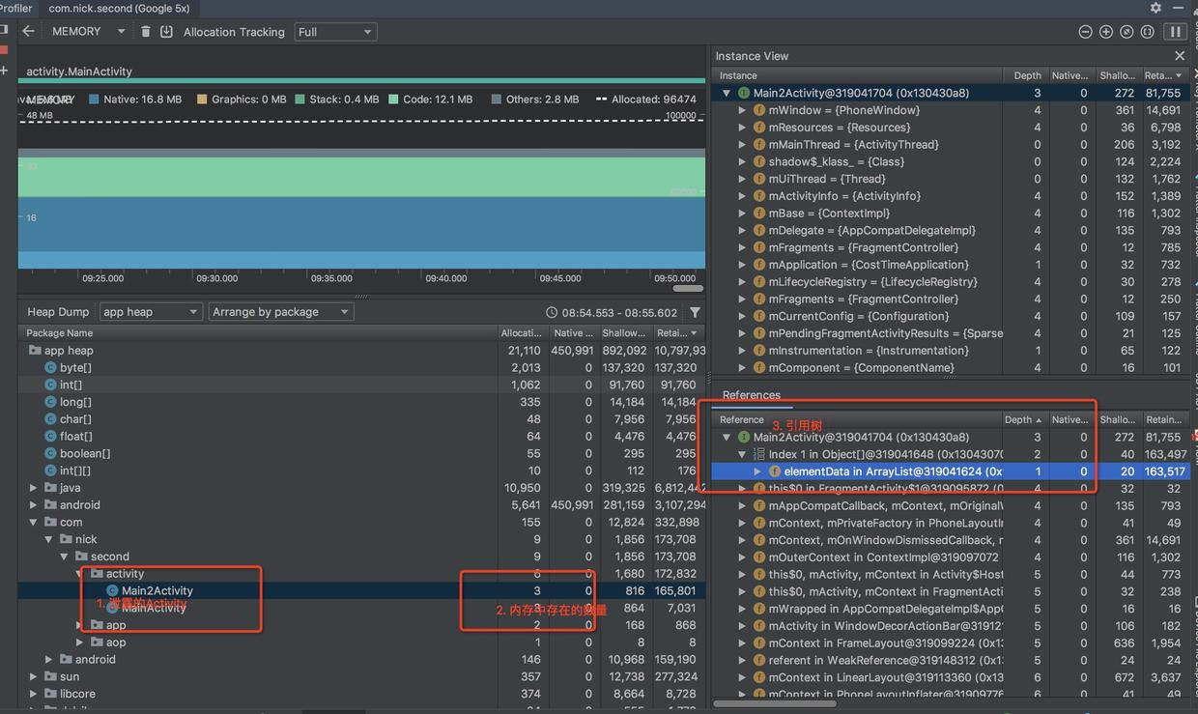Select Main2Activity class in package tree

pyautogui.click(x=157, y=590)
